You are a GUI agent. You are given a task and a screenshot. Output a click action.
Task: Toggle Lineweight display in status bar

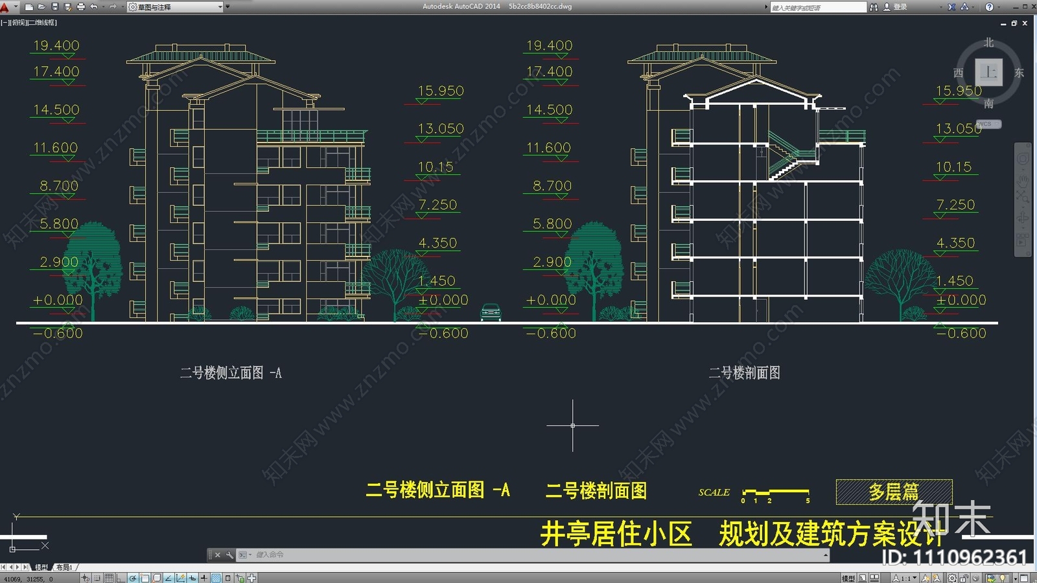pyautogui.click(x=204, y=578)
